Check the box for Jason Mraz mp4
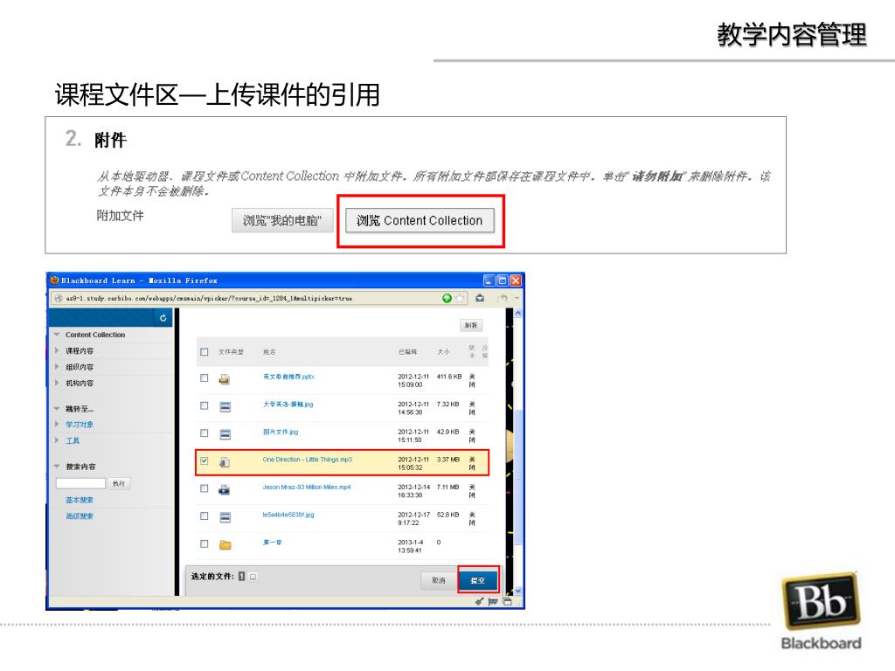895x671 pixels. 205,488
